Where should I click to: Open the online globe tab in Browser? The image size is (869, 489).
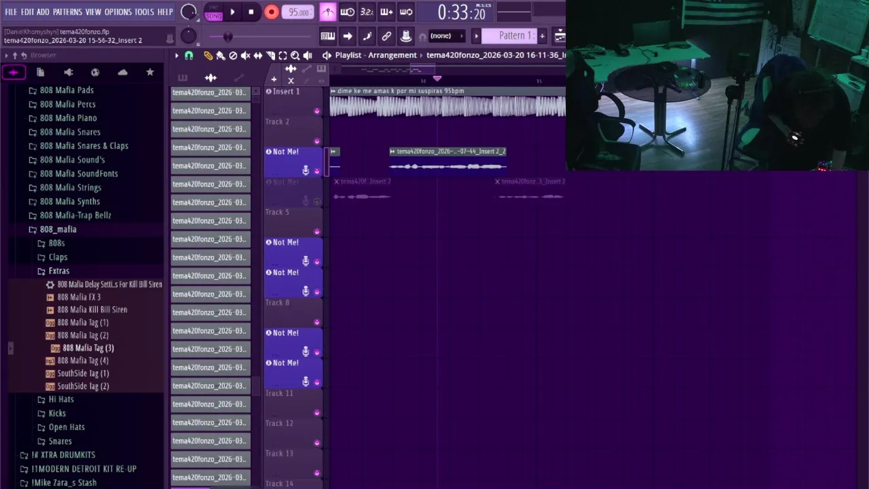point(95,72)
